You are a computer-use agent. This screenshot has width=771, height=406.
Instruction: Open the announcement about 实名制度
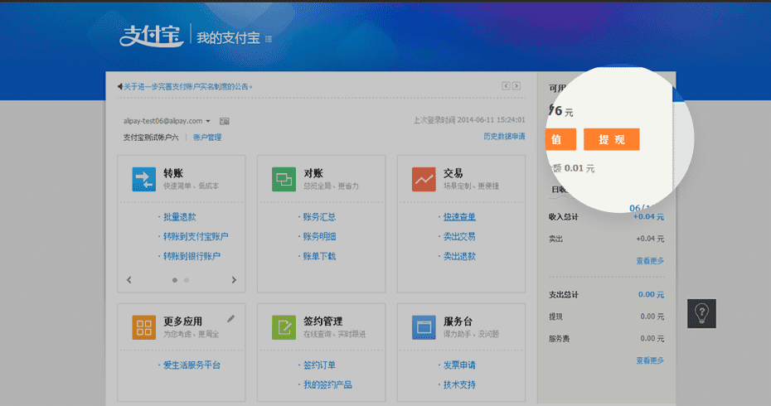click(x=188, y=86)
